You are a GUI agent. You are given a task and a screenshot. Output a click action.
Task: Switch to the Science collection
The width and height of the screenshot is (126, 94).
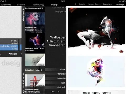(x=21, y=4)
